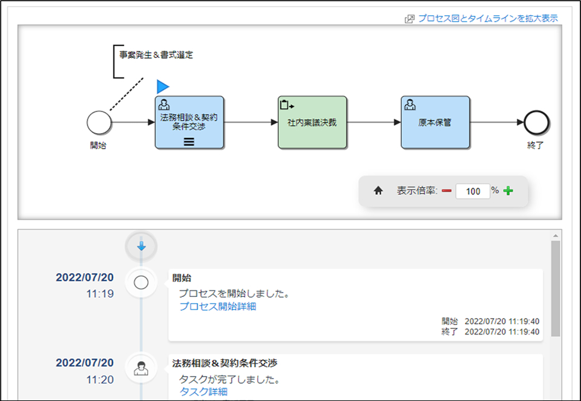Screen dimensions: 581x401
Task: Select the 原本保管 task box
Action: click(435, 123)
